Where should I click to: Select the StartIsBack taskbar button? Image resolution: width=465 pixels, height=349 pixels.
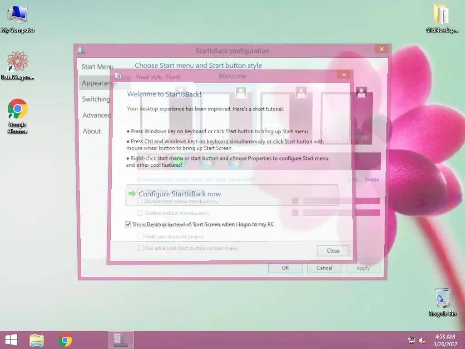click(x=121, y=340)
